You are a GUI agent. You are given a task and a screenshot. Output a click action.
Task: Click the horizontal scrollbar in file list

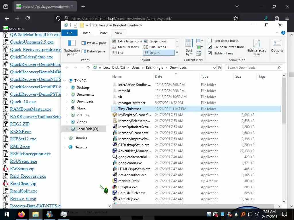[x=193, y=206]
